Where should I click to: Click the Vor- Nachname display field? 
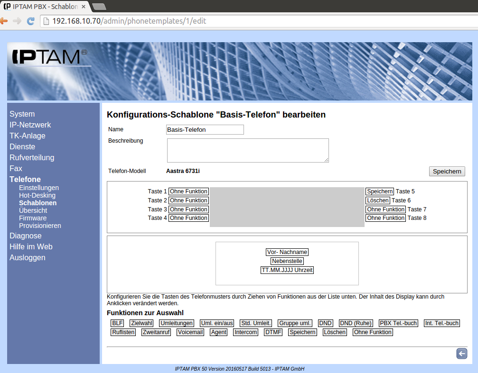point(287,252)
